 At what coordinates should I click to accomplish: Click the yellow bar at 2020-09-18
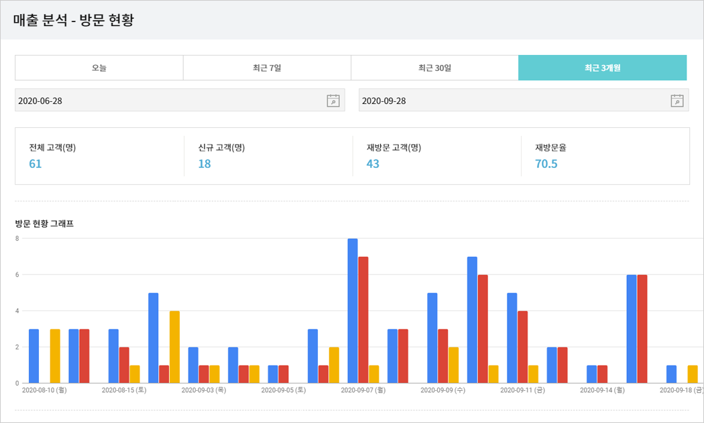pos(693,374)
